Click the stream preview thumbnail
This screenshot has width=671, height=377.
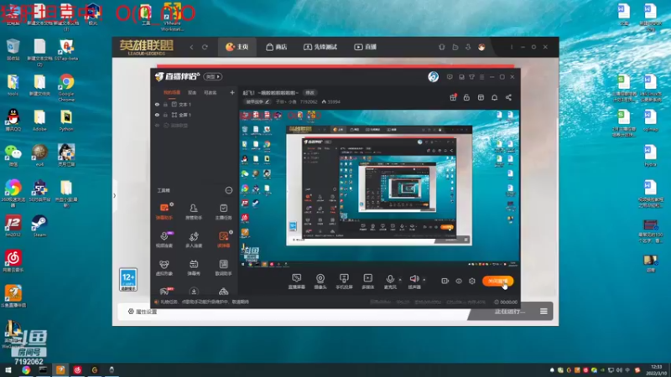(379, 189)
